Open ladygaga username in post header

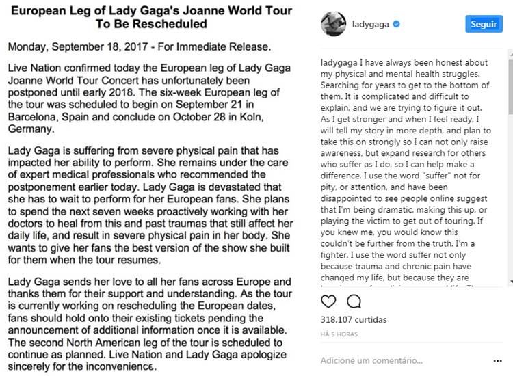(371, 25)
